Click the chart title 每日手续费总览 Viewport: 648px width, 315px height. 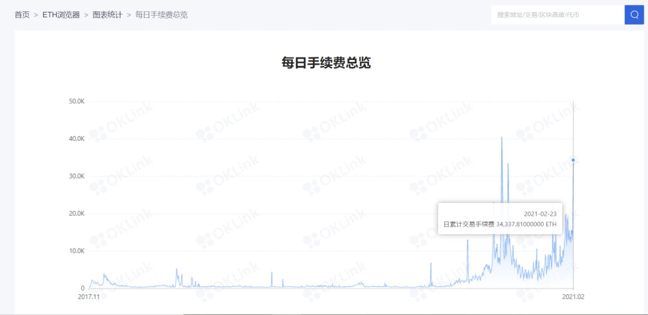pos(326,63)
